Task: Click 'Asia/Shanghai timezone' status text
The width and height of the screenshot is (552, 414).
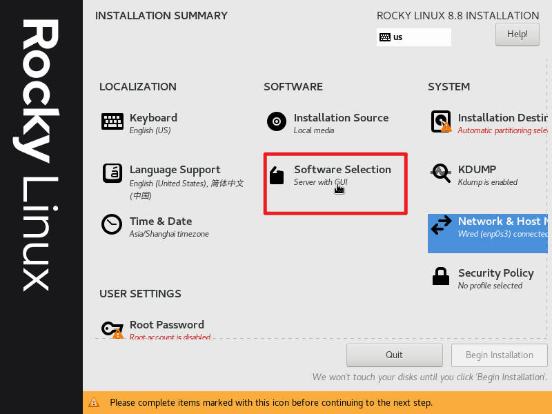Action: (169, 234)
